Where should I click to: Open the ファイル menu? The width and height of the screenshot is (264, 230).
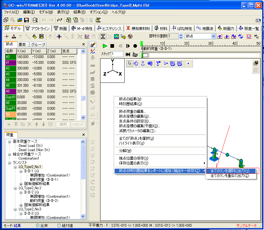click(x=11, y=12)
